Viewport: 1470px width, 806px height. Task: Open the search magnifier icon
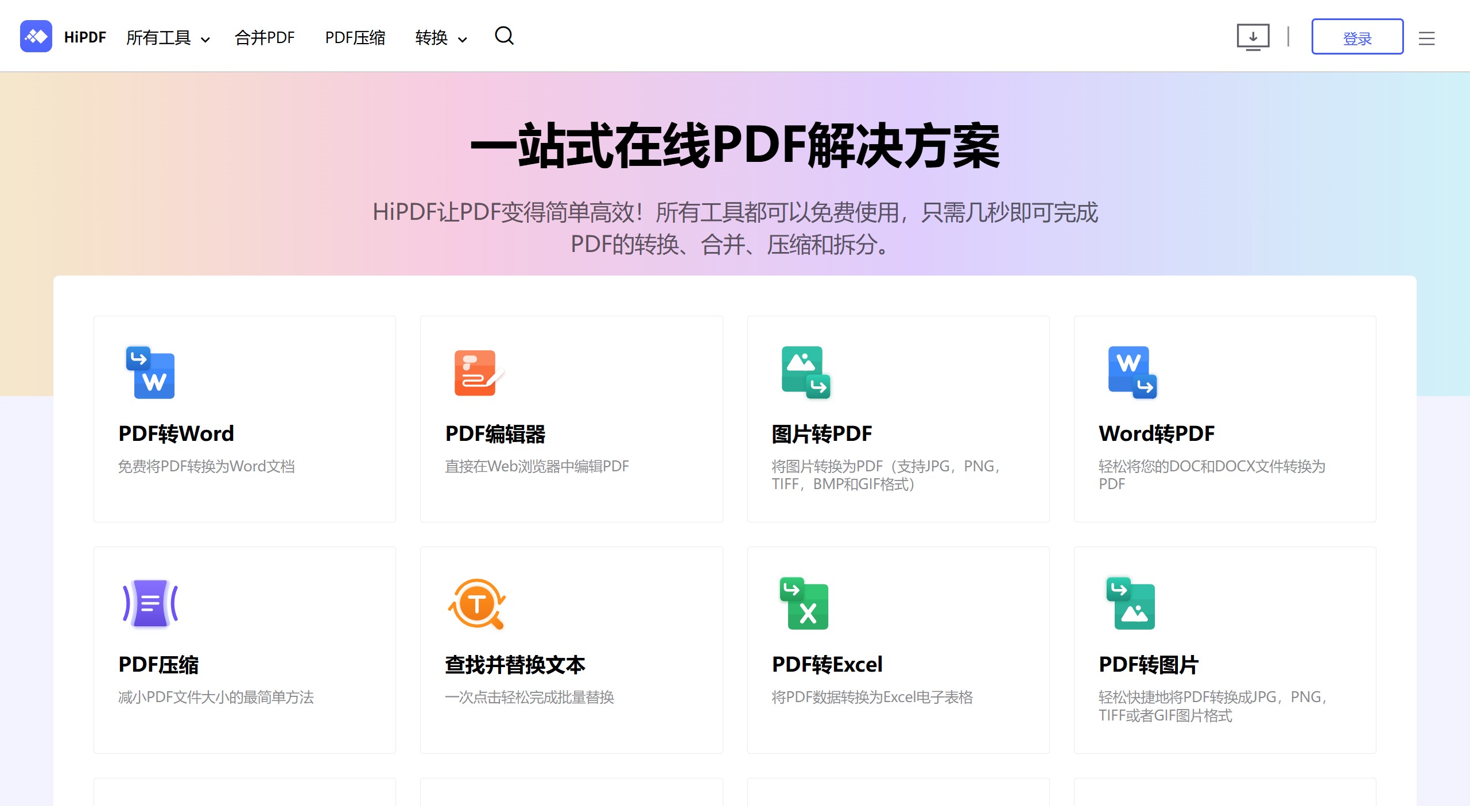point(504,36)
